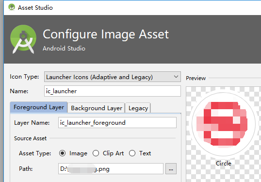Screen dimensions: 261x182
Task: Click the large Android Studio logo
Action: [x=23, y=39]
